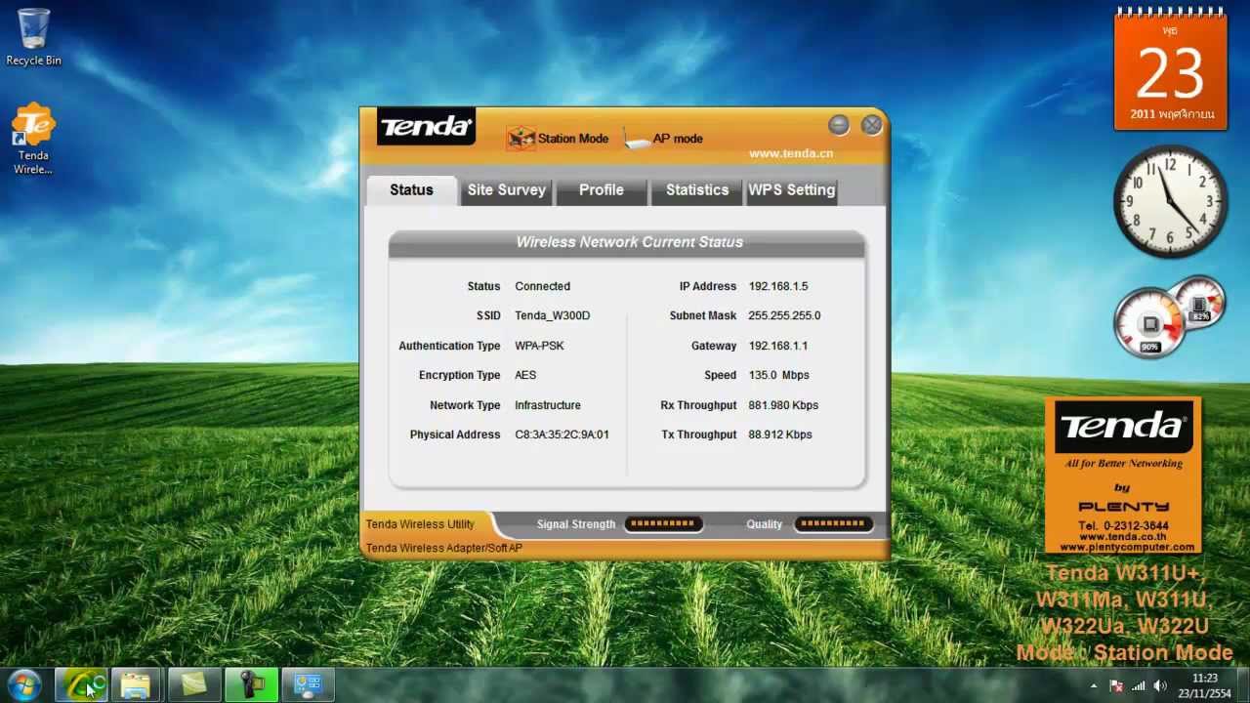This screenshot has width=1250, height=703.
Task: Click the Tenda utility taskbar icon
Action: pyautogui.click(x=81, y=685)
